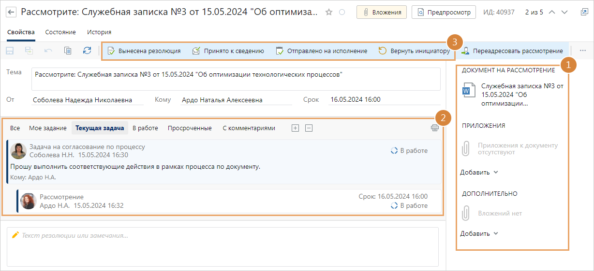The width and height of the screenshot is (594, 271).
Task: Mark task as favorite with star icon
Action: 329,13
